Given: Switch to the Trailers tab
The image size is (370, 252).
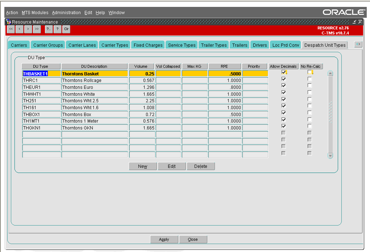Looking at the screenshot, I should click(240, 45).
